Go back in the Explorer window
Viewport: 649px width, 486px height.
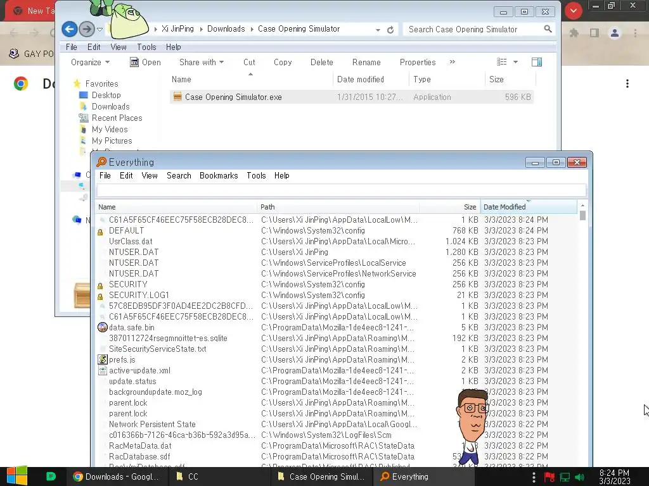[x=70, y=29]
